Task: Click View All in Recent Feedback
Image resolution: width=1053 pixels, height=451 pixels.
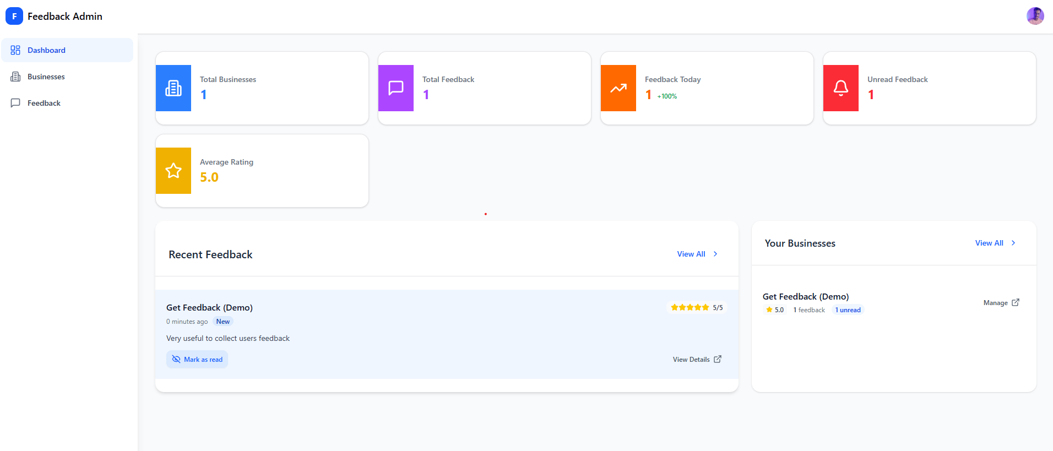Action: 691,254
